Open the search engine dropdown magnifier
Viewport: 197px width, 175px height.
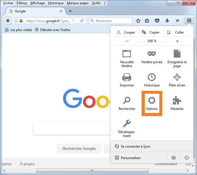(x=92, y=21)
